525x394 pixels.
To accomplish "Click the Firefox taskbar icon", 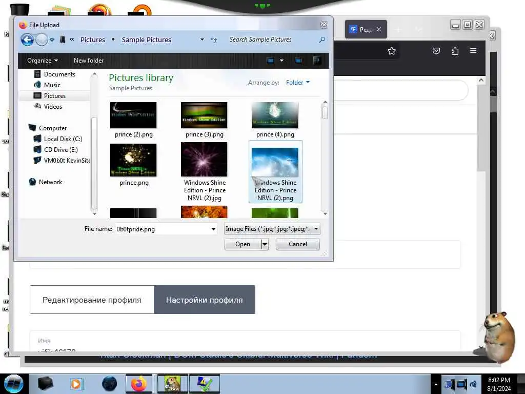I will pos(139,384).
